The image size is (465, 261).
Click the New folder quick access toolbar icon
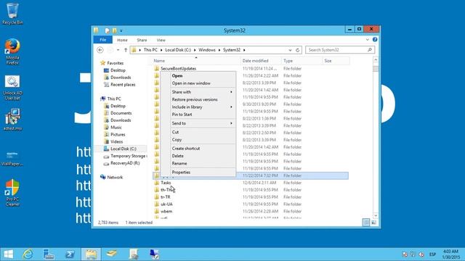[115, 30]
